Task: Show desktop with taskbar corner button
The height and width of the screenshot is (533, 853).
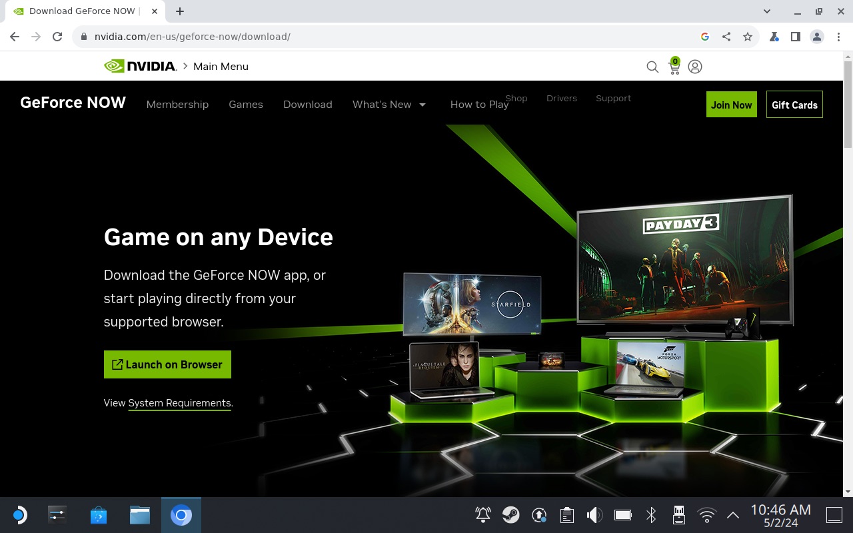Action: [x=834, y=515]
